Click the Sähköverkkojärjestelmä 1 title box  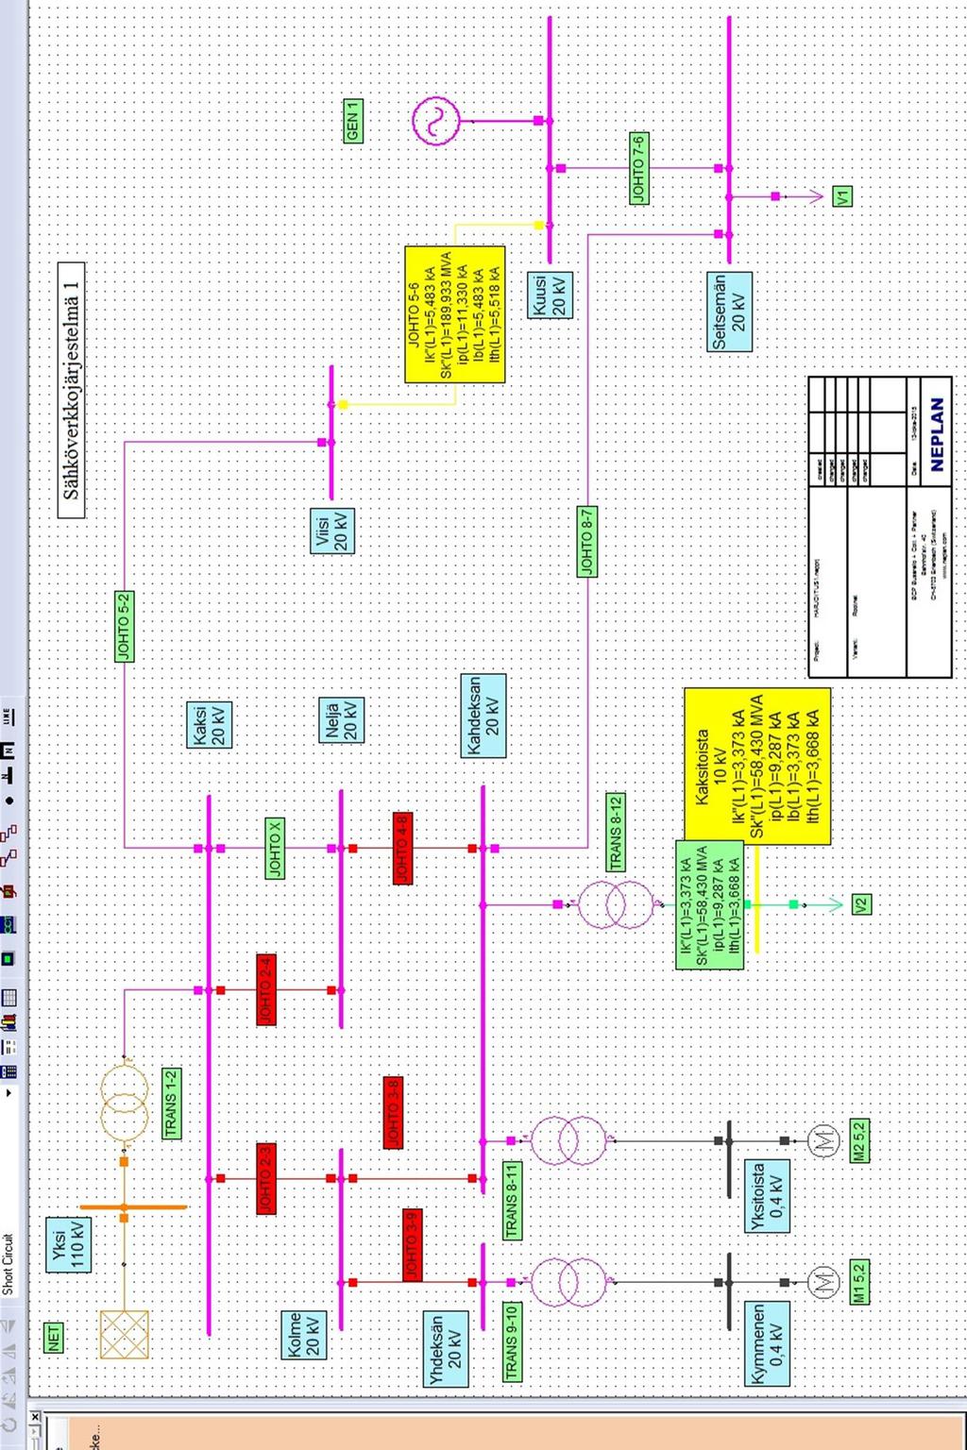(x=71, y=391)
